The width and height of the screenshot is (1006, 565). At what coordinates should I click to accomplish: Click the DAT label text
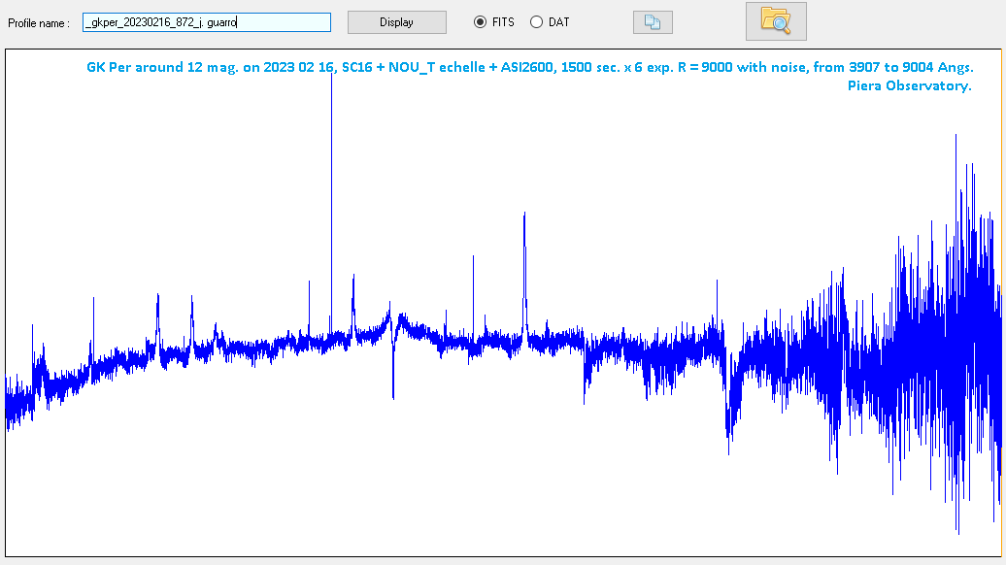pos(558,22)
